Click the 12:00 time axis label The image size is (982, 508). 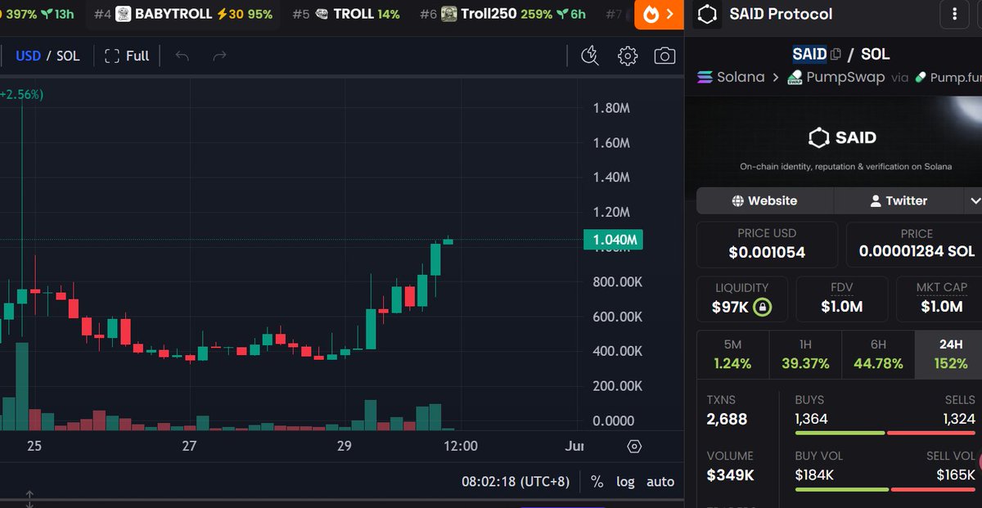click(x=460, y=446)
